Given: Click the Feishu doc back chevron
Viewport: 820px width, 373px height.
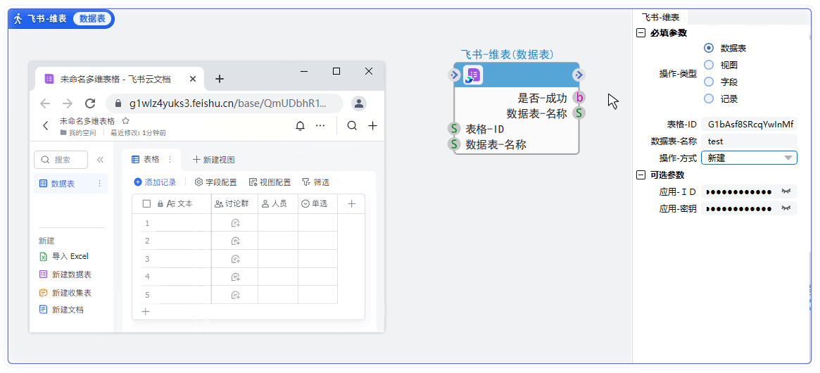Looking at the screenshot, I should (46, 125).
